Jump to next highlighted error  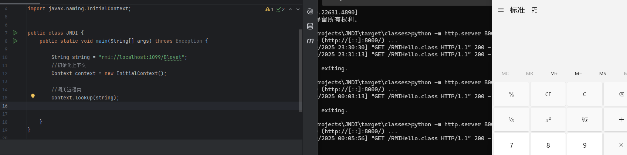click(x=298, y=9)
